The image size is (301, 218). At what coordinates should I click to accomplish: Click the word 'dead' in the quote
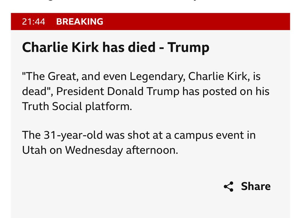(x=35, y=91)
